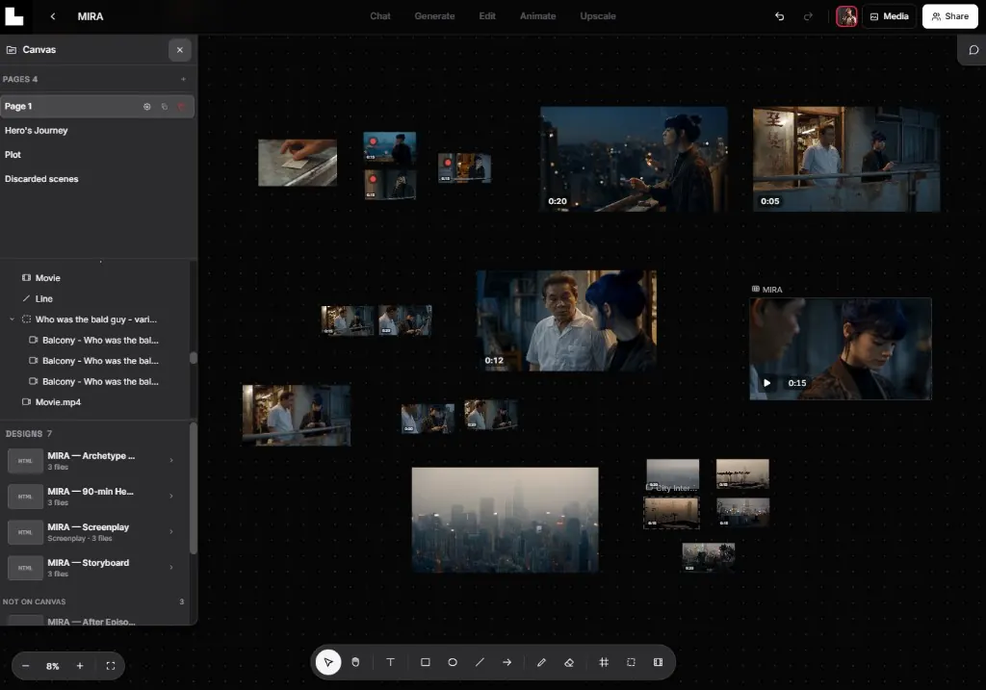986x690 pixels.
Task: Expand the MIRA — Storyboard design entry
Action: coord(171,568)
